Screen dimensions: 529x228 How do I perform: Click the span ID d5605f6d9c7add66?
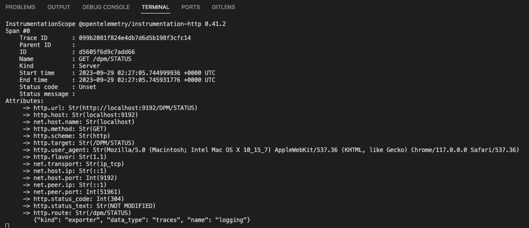pos(107,52)
